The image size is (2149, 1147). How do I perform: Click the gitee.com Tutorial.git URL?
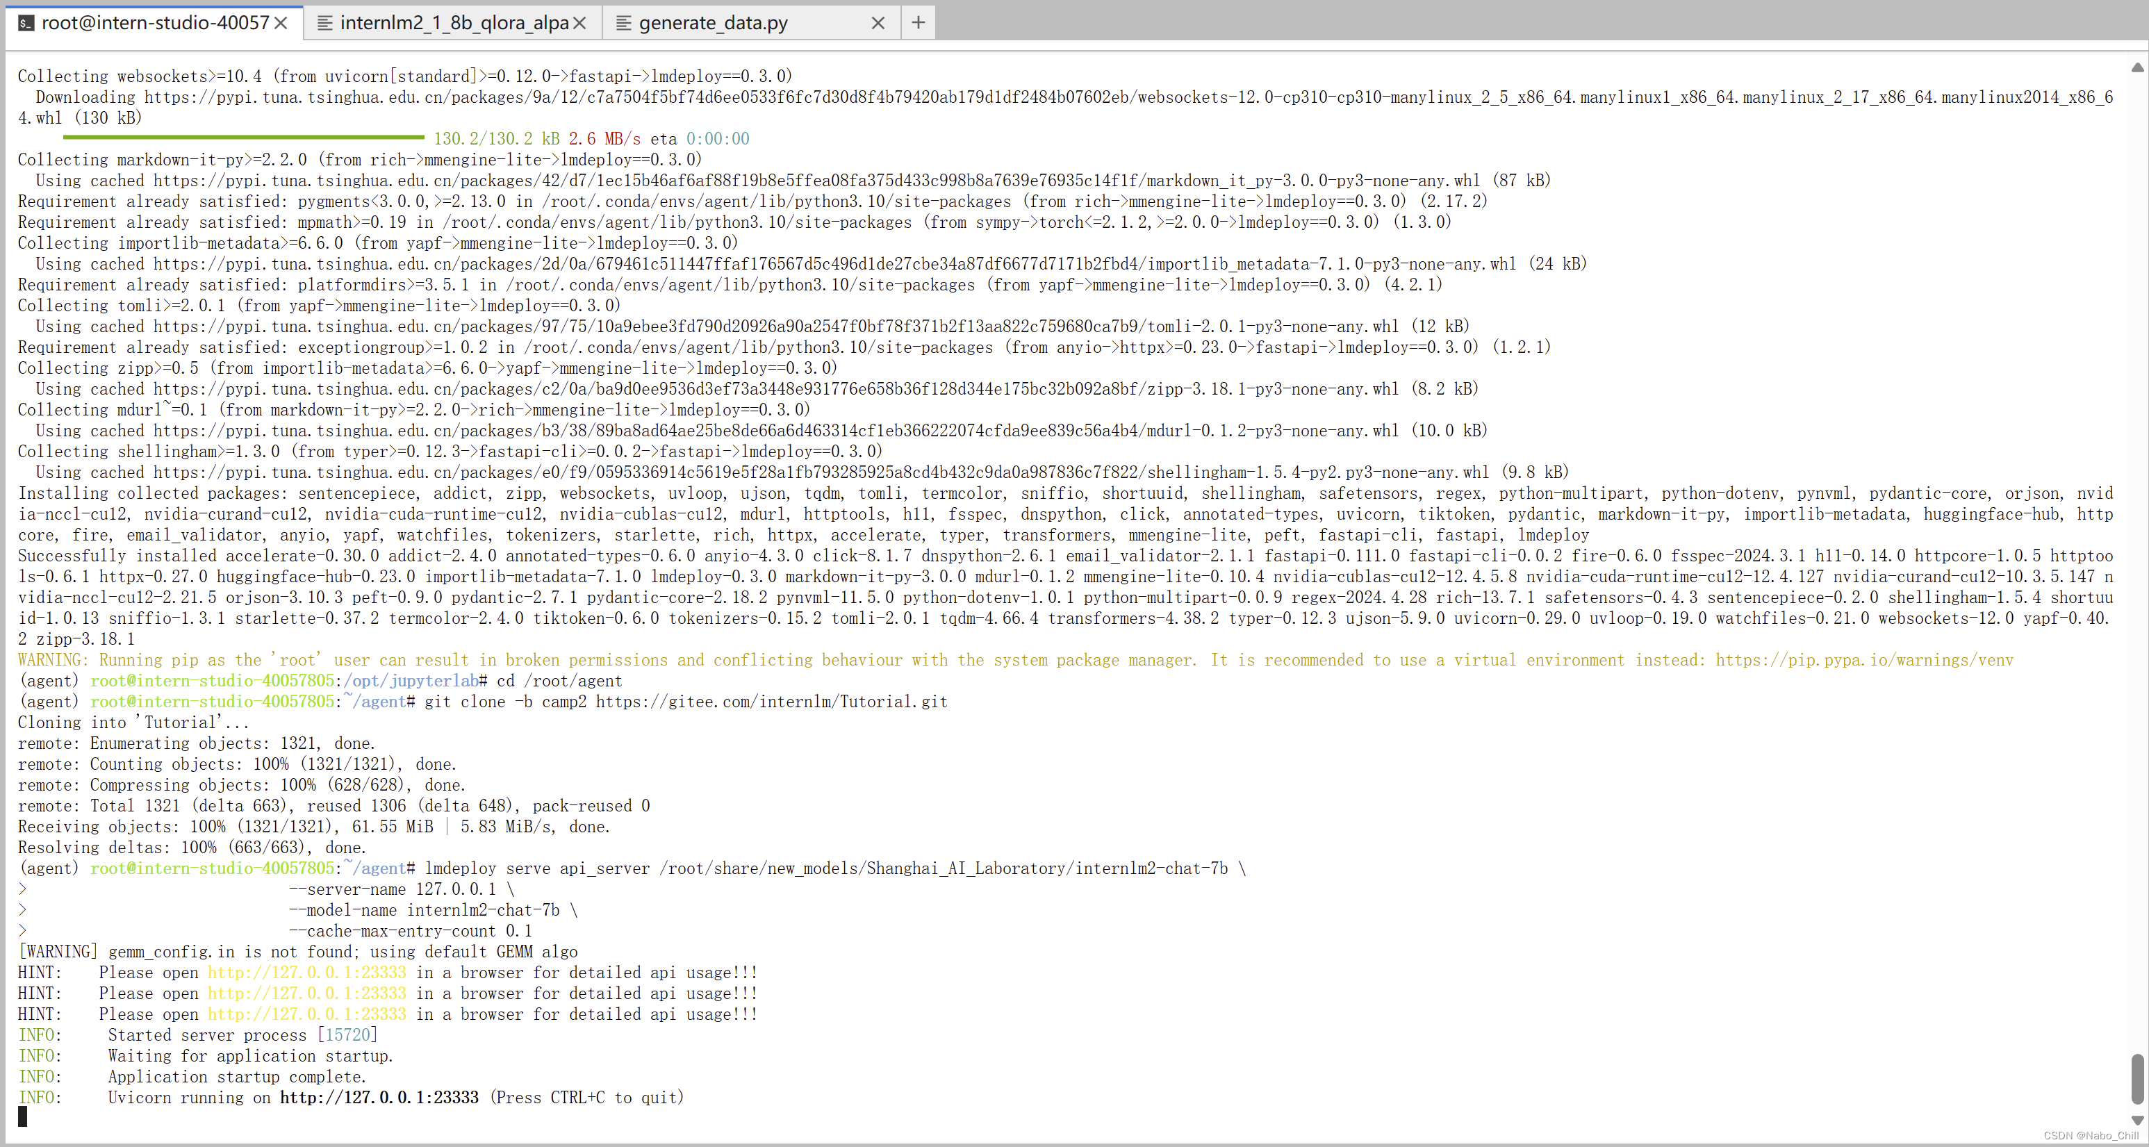click(x=771, y=702)
